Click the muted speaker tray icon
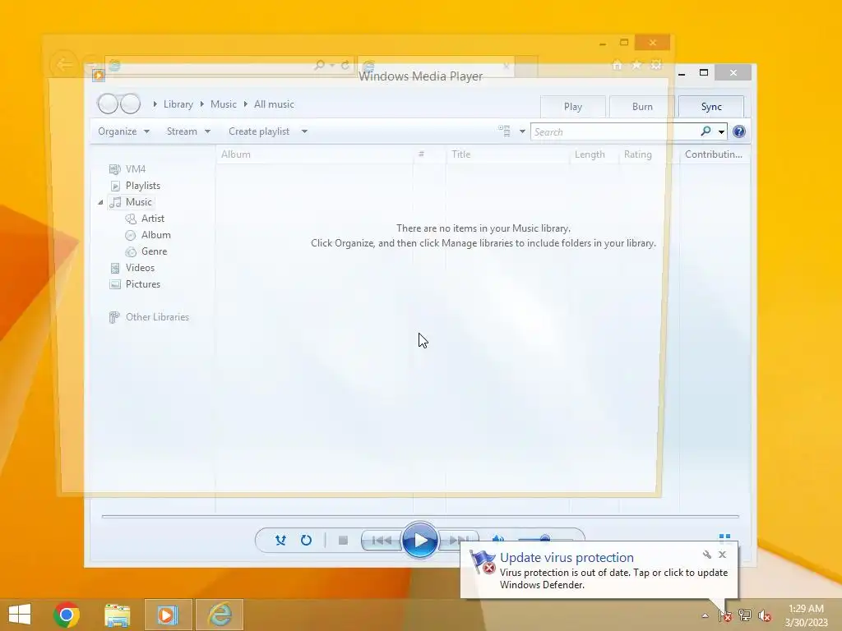842x631 pixels. [x=764, y=615]
